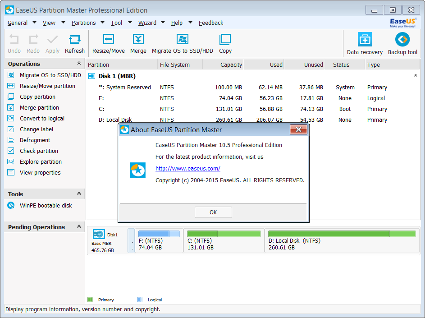Click OK in the About dialog
Viewport: 425px width, 318px height.
click(213, 212)
